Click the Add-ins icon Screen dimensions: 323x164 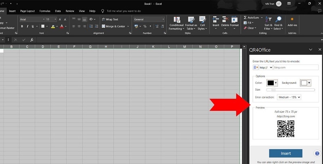292,19
